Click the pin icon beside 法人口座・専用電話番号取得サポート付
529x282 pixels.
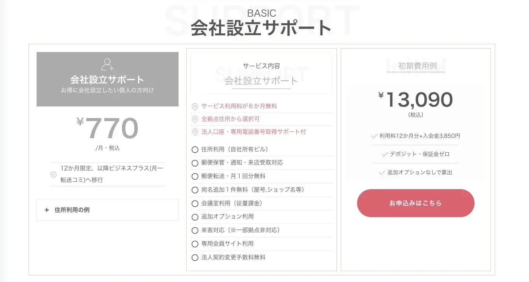click(x=195, y=132)
